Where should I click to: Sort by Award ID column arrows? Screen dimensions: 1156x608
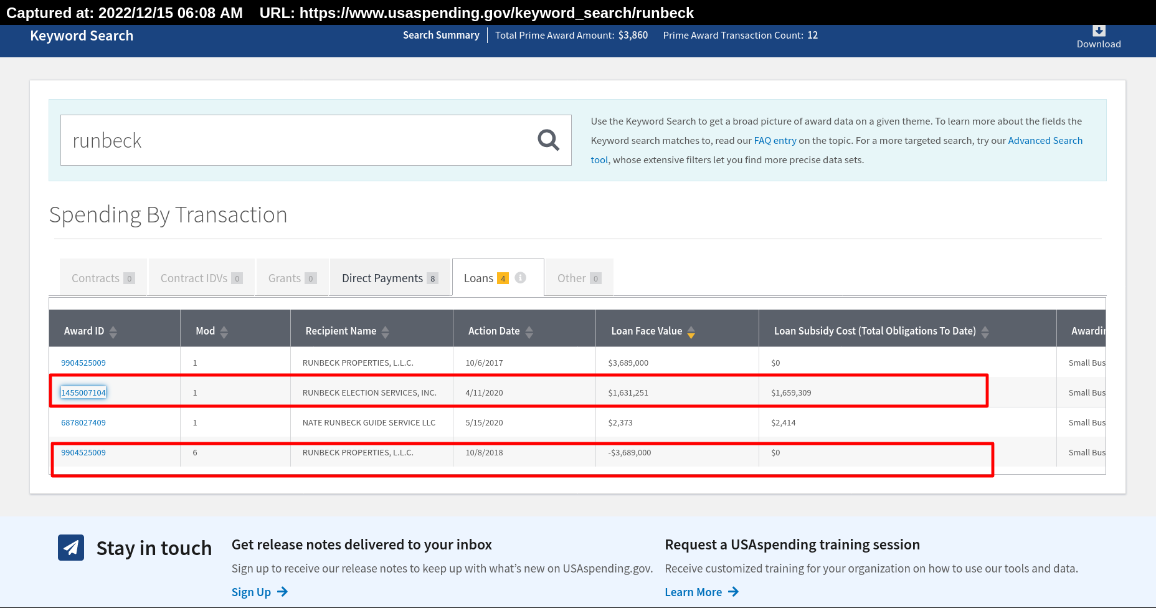[x=113, y=332]
